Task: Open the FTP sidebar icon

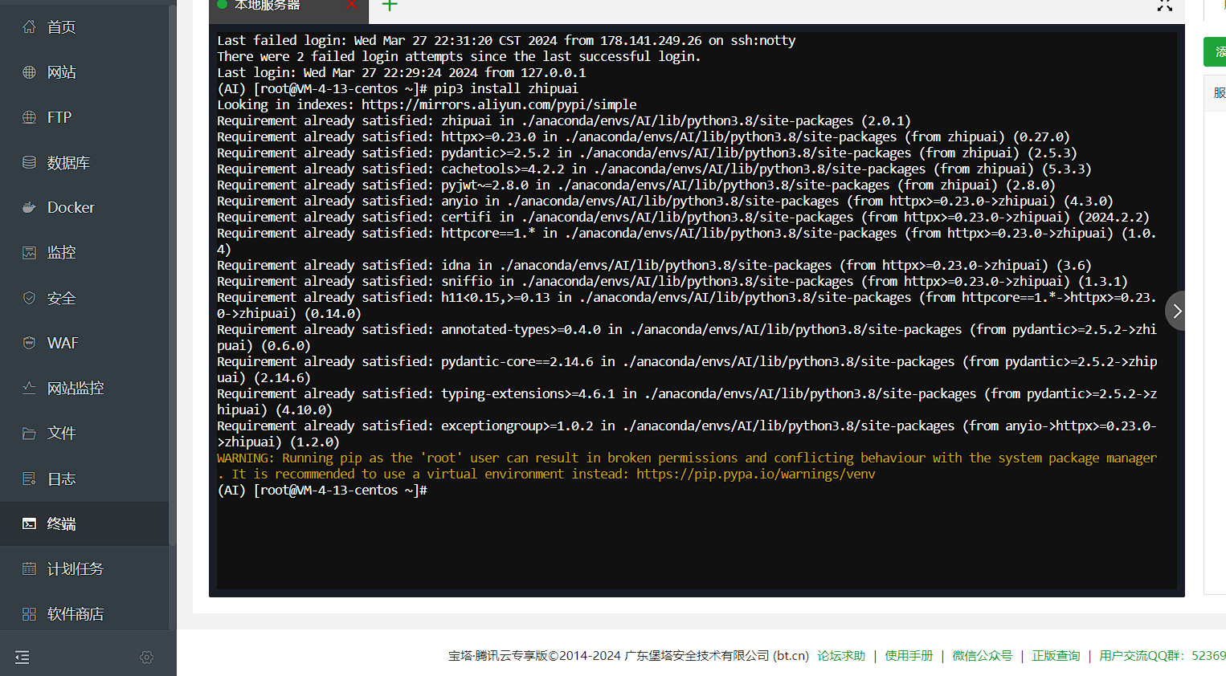Action: click(29, 117)
